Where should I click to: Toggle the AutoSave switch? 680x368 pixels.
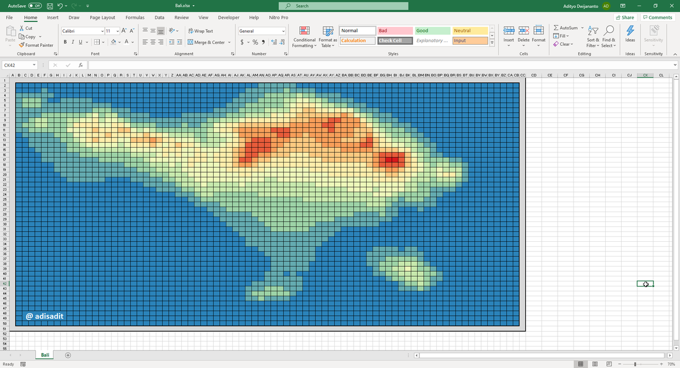pyautogui.click(x=36, y=6)
